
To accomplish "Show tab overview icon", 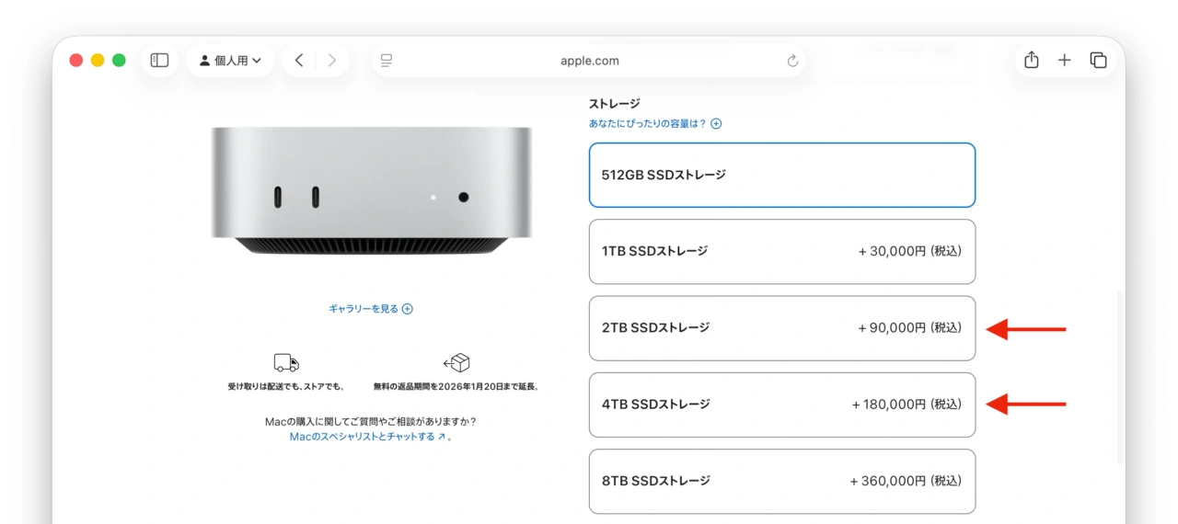I will [x=1098, y=61].
